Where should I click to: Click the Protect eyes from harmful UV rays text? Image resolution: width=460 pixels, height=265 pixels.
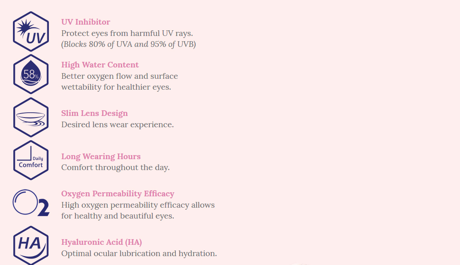click(127, 33)
